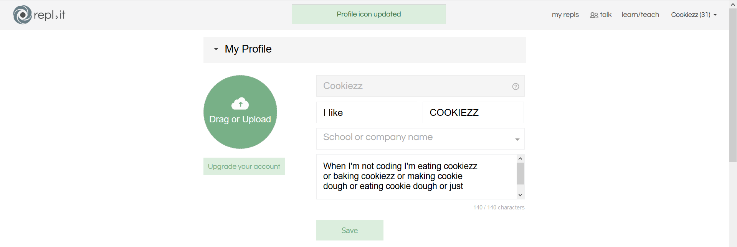Open the learn/teach page
737x247 pixels.
(640, 15)
